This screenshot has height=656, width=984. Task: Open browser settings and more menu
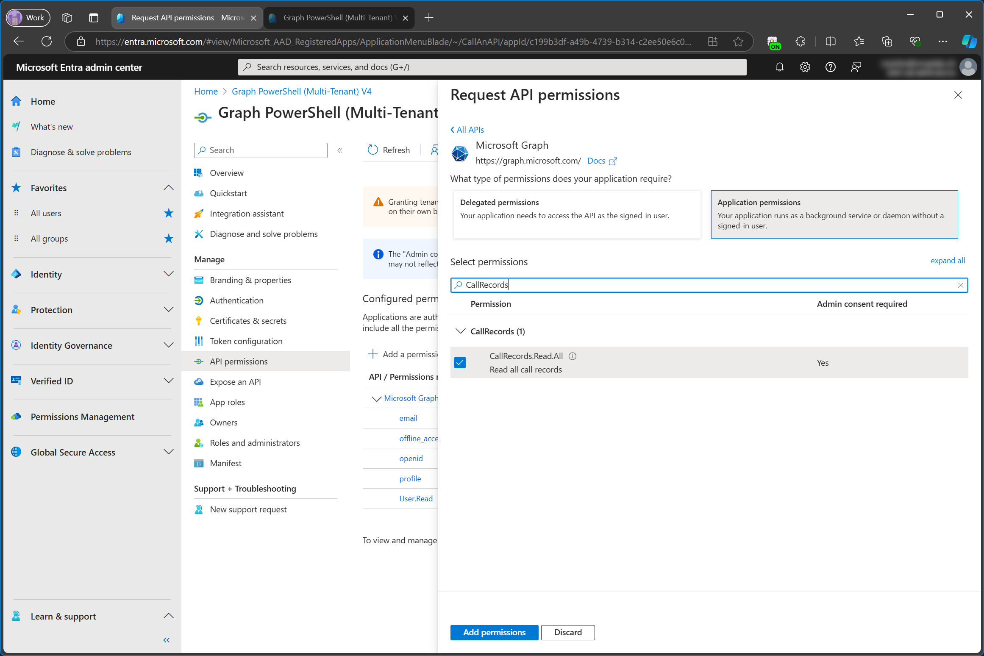pyautogui.click(x=942, y=42)
